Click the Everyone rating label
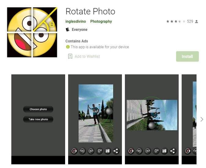The width and height of the screenshot is (206, 168). [79, 30]
